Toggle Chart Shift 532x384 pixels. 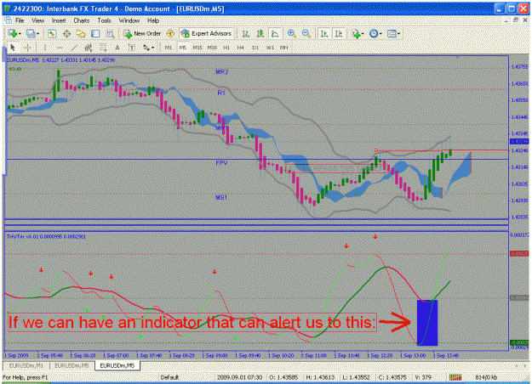coord(339,33)
